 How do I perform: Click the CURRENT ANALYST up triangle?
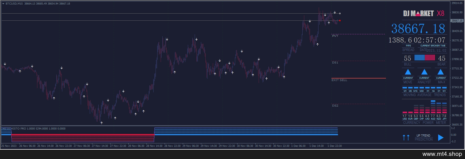(424, 72)
